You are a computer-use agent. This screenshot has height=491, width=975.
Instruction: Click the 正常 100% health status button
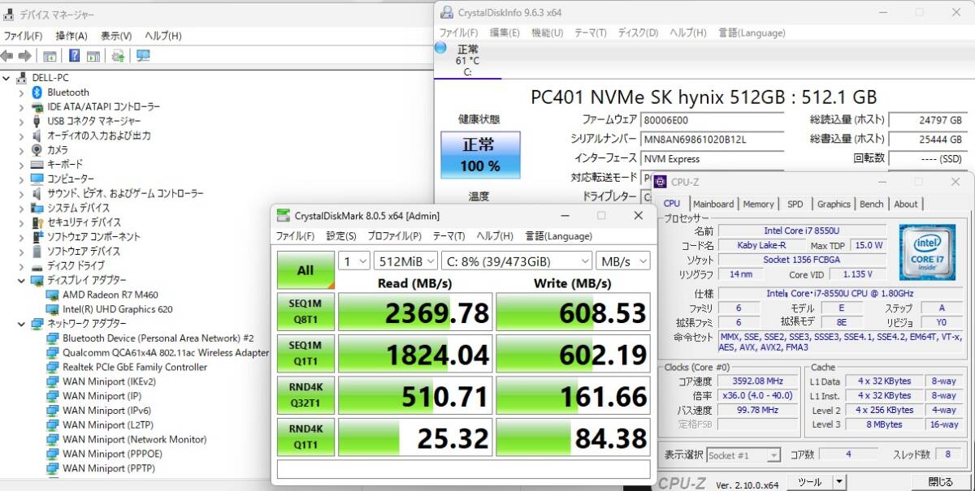tap(479, 155)
